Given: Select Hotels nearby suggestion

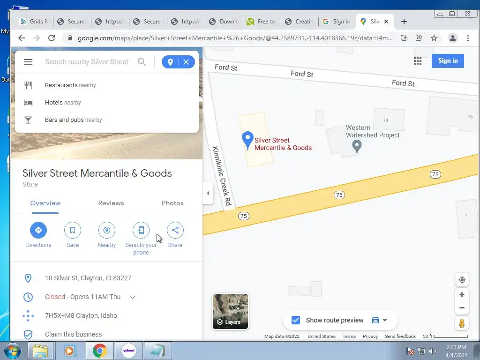Looking at the screenshot, I should pos(107,103).
